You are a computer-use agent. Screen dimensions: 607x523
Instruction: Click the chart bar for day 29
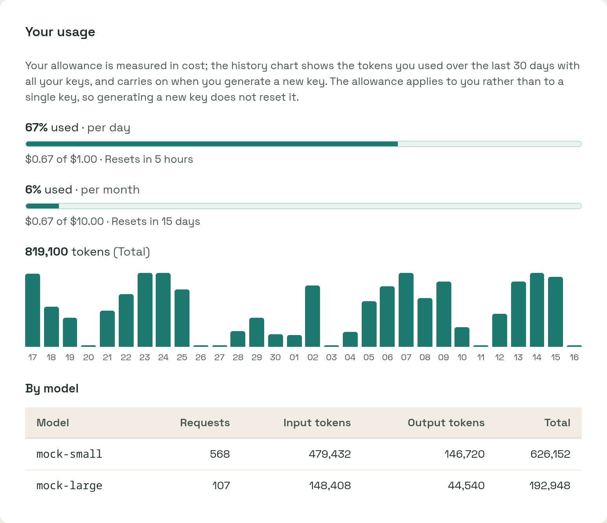(257, 332)
